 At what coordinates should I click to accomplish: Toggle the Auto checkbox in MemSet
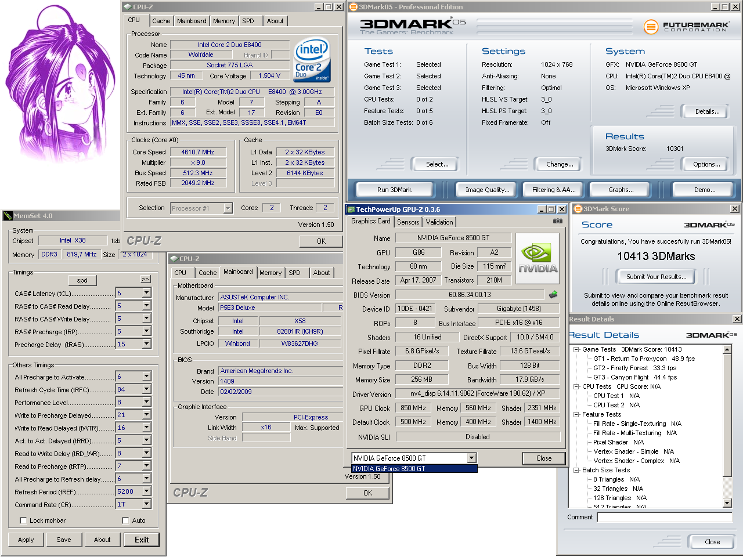125,520
